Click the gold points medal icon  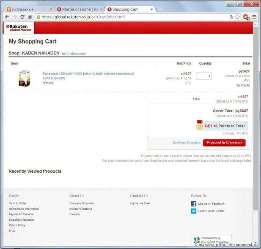coord(199,125)
